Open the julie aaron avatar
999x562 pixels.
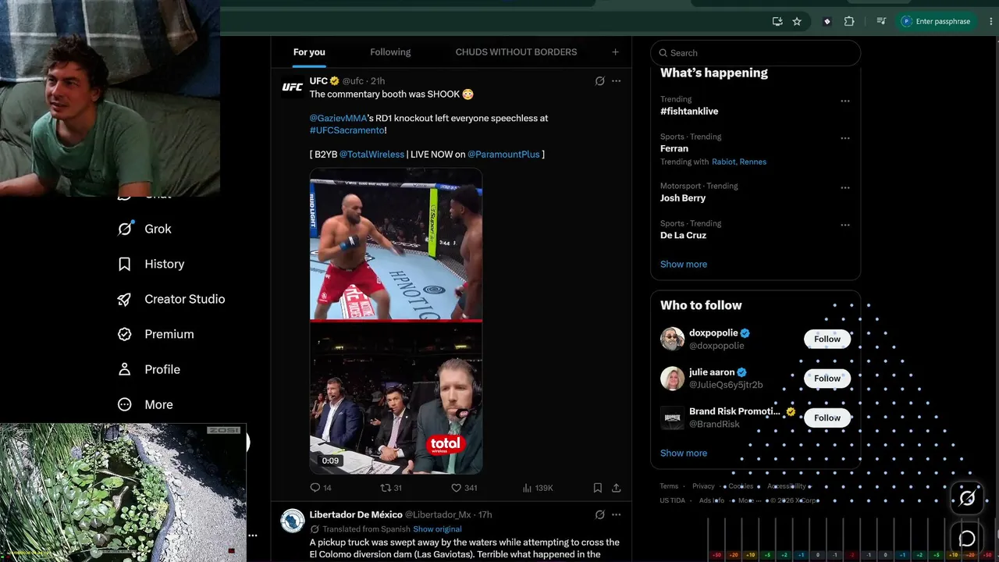[x=672, y=379]
